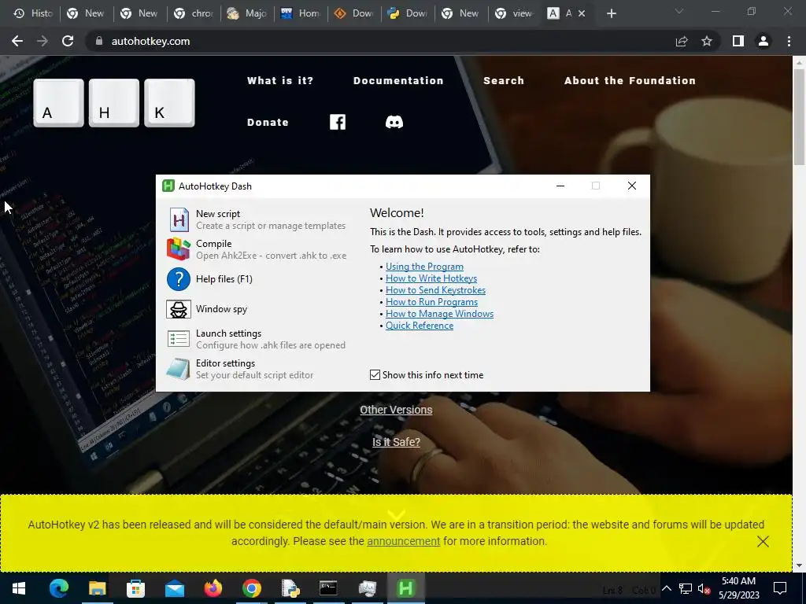
Task: Open Help files question mark icon
Action: pyautogui.click(x=179, y=279)
